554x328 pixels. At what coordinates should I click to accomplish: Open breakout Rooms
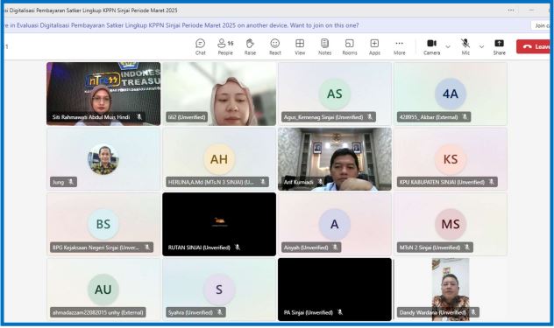350,47
